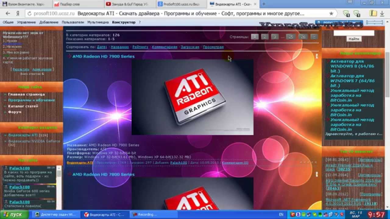Click the 'Найти' search button
390x219 pixels.
pos(354,39)
